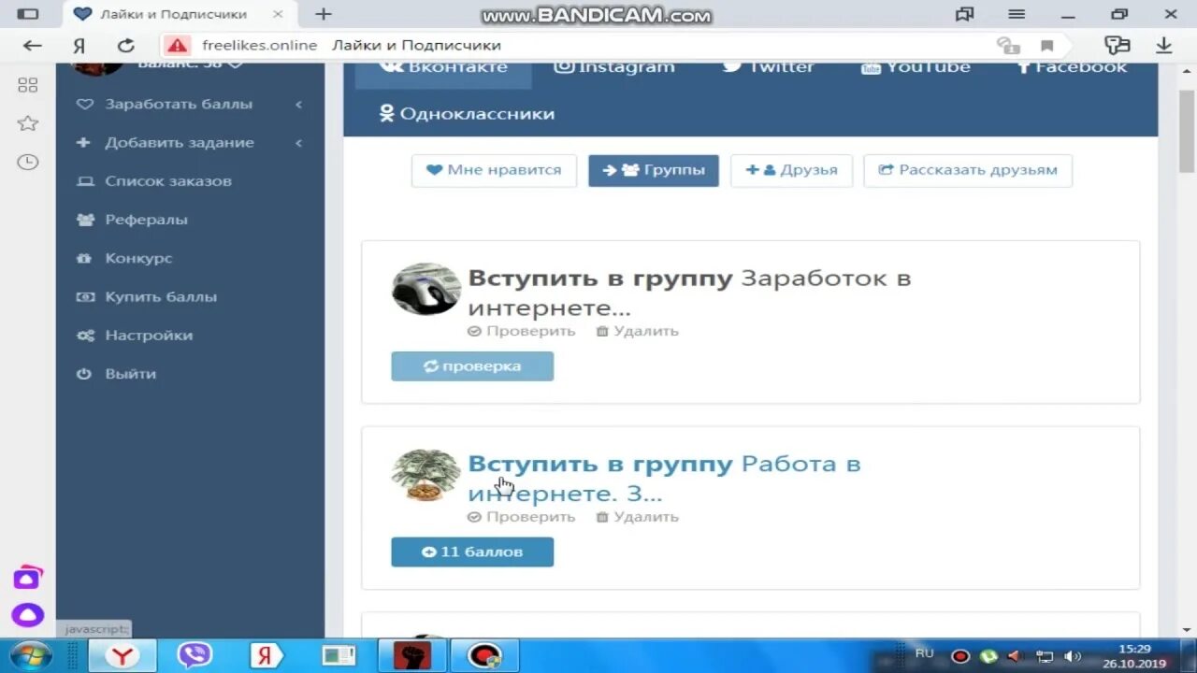This screenshot has height=673, width=1197.
Task: Click the проверка button
Action: 472,366
